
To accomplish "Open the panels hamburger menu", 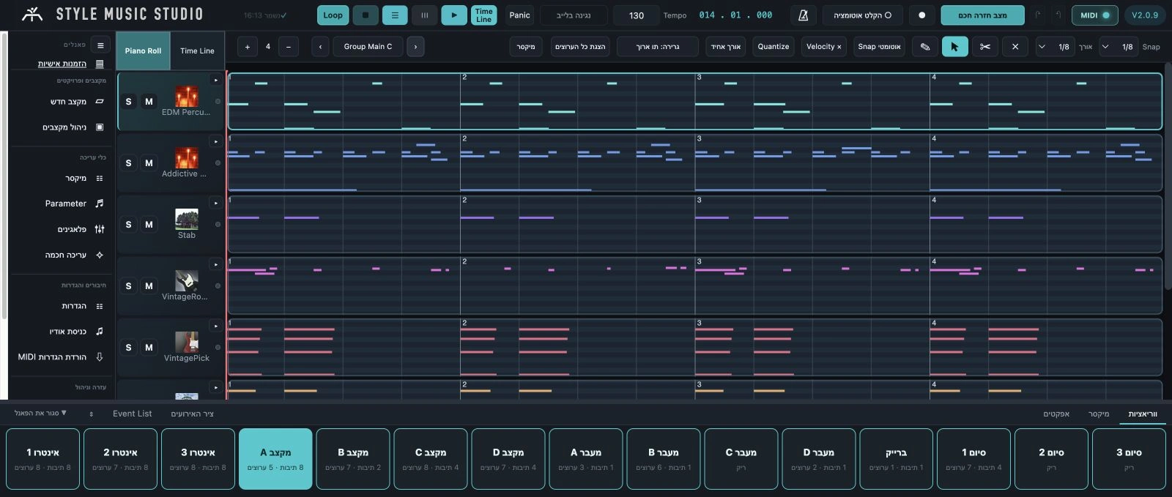I will pos(100,45).
